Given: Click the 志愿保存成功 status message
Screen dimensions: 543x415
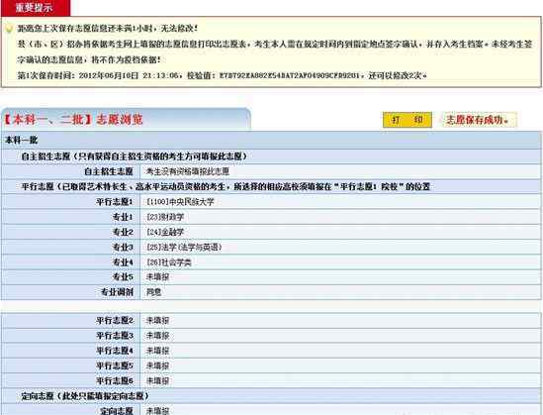Looking at the screenshot, I should [x=479, y=120].
